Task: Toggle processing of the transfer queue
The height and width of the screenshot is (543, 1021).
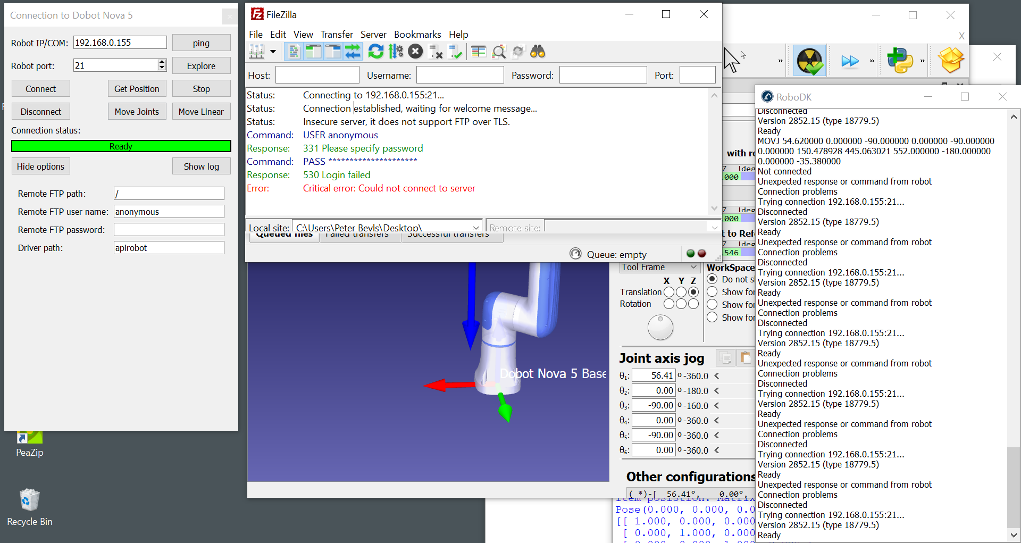Action: [x=396, y=52]
